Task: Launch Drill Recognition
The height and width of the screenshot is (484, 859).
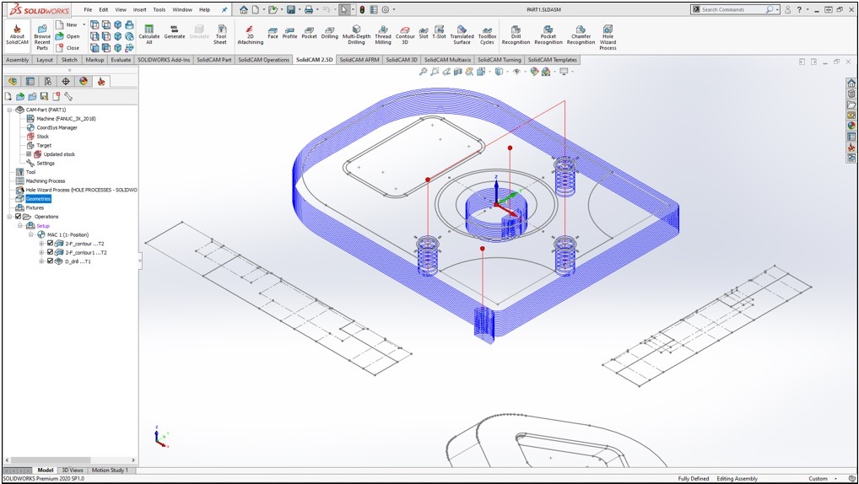Action: click(x=516, y=35)
